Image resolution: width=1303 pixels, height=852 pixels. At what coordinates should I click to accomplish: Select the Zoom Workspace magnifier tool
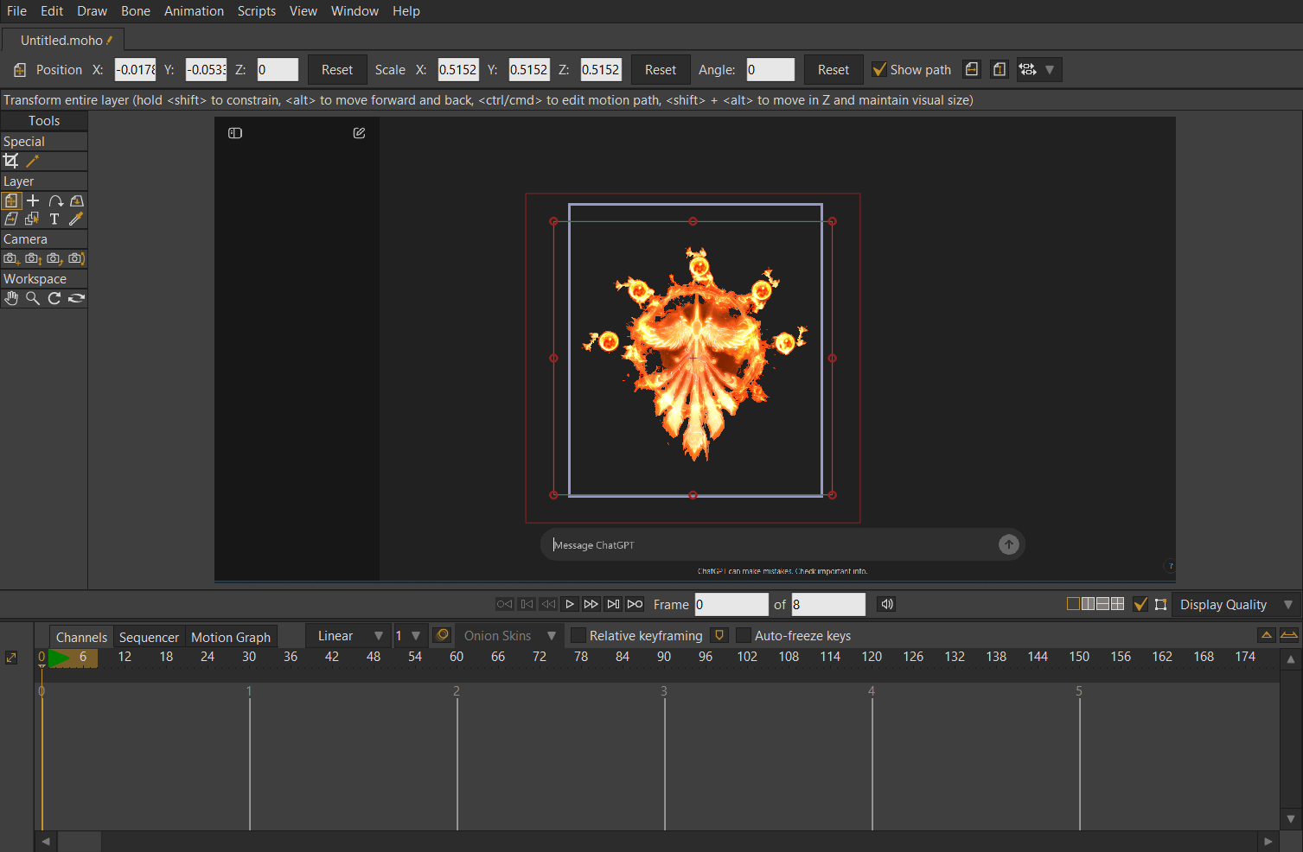[x=33, y=298]
